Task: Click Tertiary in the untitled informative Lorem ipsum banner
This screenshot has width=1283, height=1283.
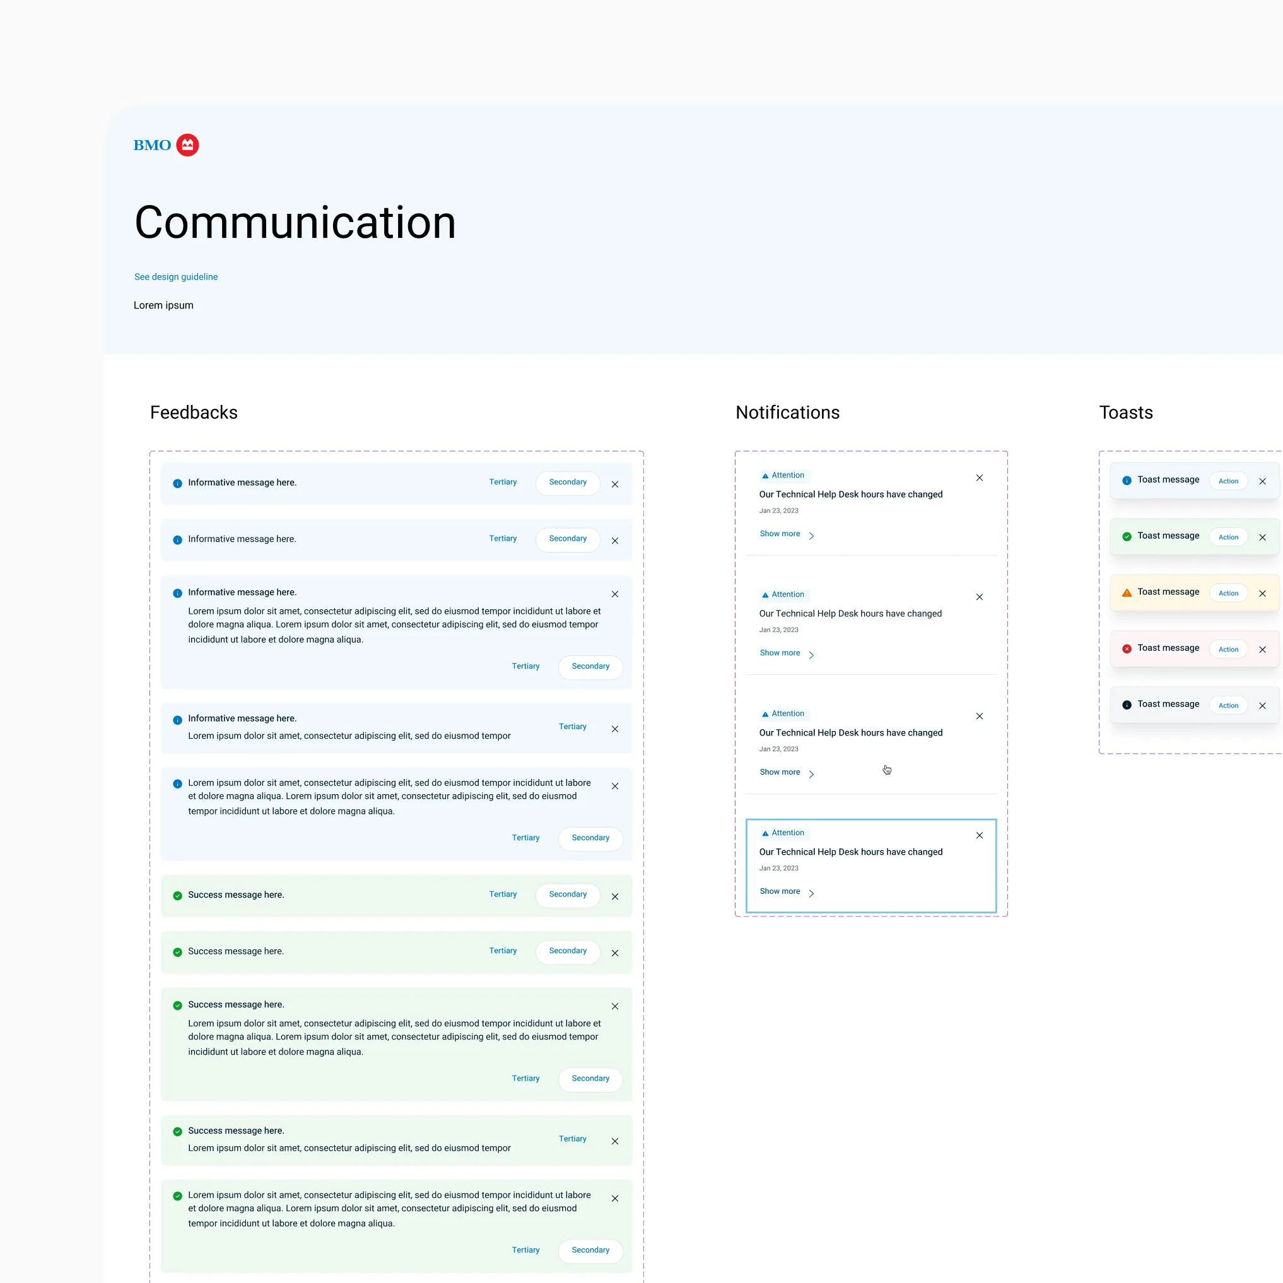Action: click(x=525, y=838)
